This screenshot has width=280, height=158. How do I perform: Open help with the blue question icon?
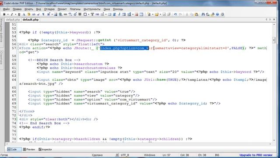(x=217, y=14)
